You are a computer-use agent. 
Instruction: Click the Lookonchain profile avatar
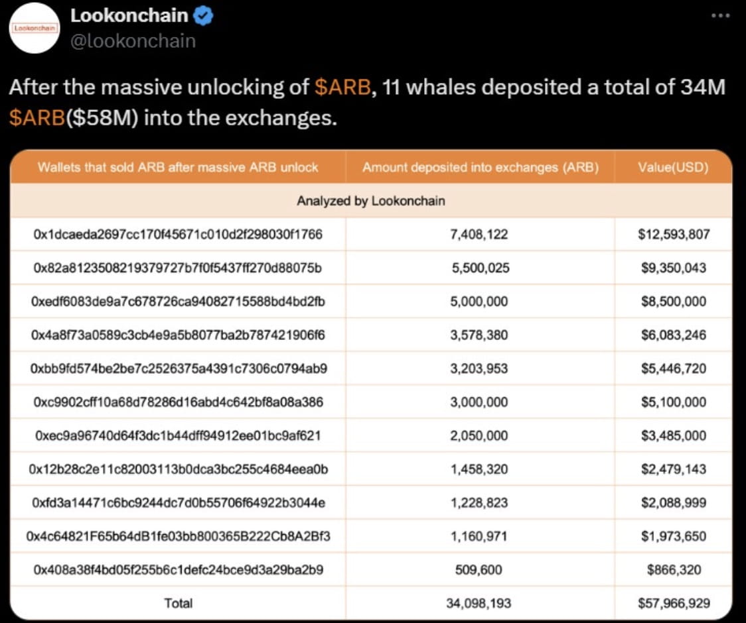(33, 28)
